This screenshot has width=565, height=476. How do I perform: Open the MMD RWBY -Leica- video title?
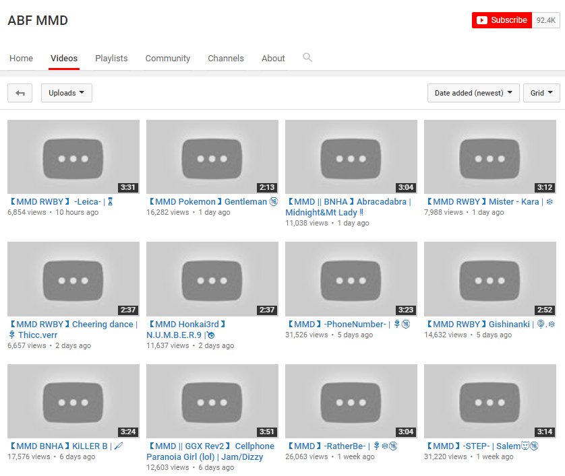coord(61,202)
